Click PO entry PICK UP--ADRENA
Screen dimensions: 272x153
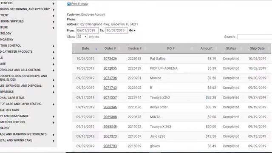[x=164, y=68]
